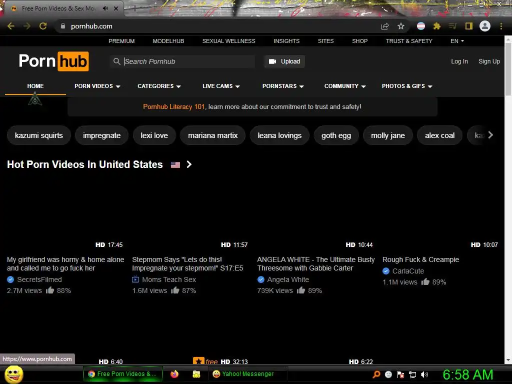Open the Angela White uploader link
Screen dimensions: 512x384
[288, 279]
